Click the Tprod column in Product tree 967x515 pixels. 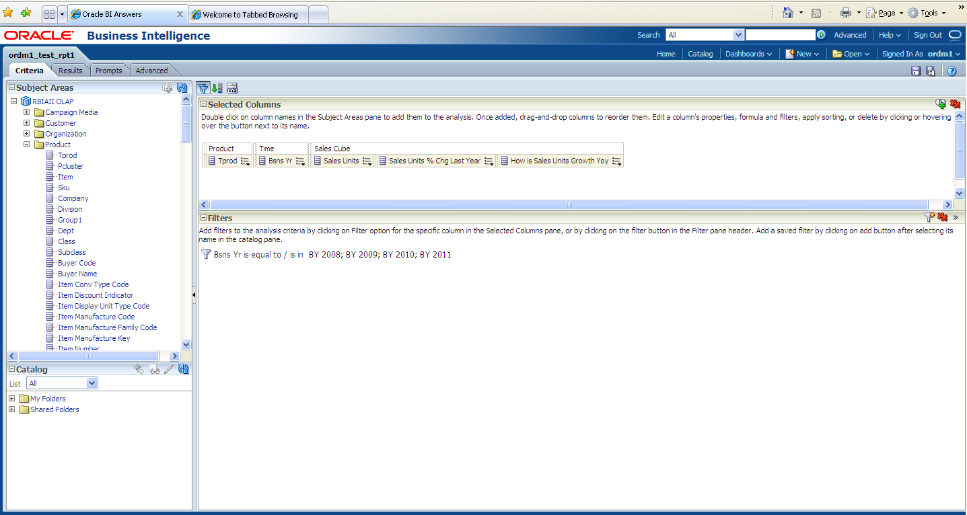(x=67, y=155)
